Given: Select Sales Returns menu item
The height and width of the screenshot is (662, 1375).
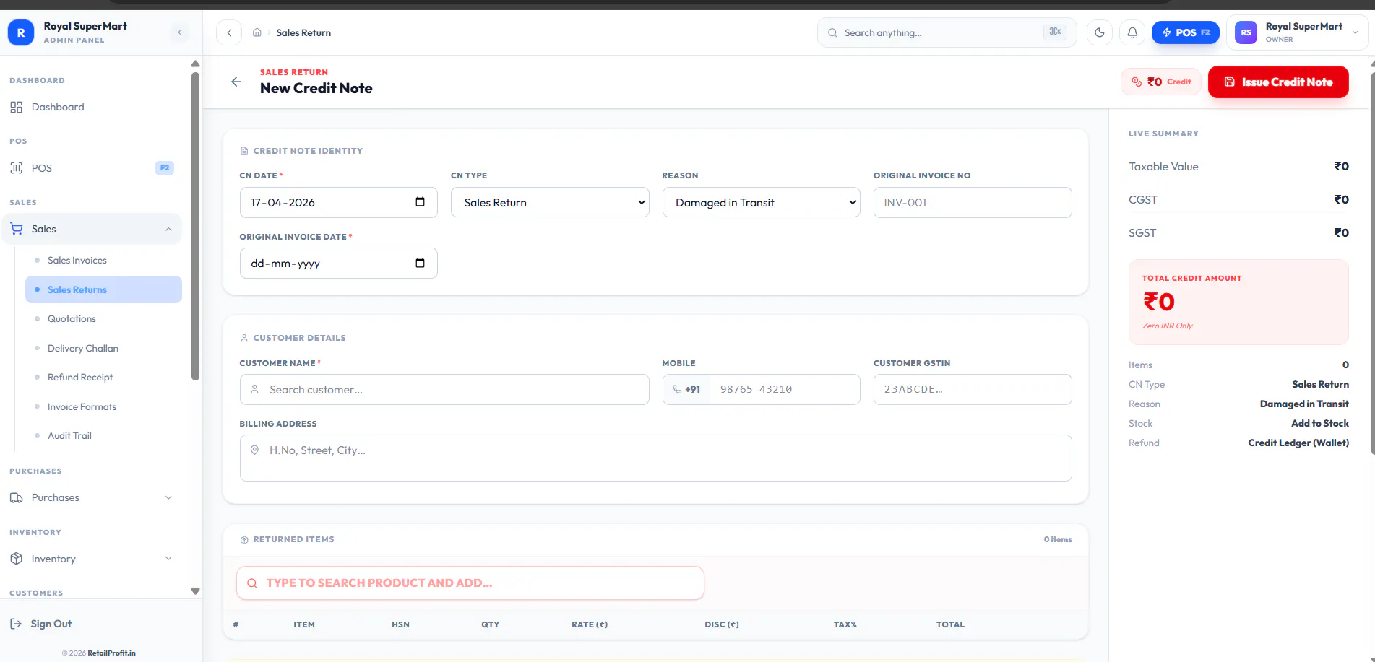Looking at the screenshot, I should [x=103, y=289].
